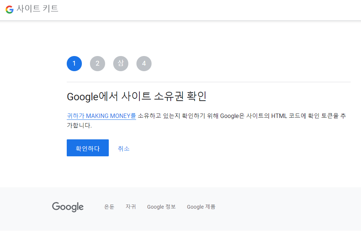Click the step circle labeled 삼

coord(121,63)
